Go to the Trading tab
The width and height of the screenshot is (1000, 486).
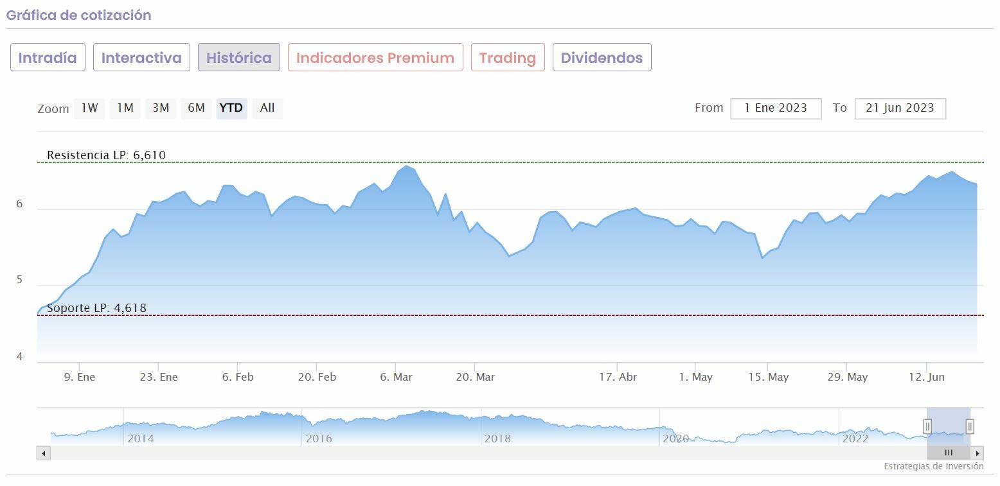pos(507,57)
